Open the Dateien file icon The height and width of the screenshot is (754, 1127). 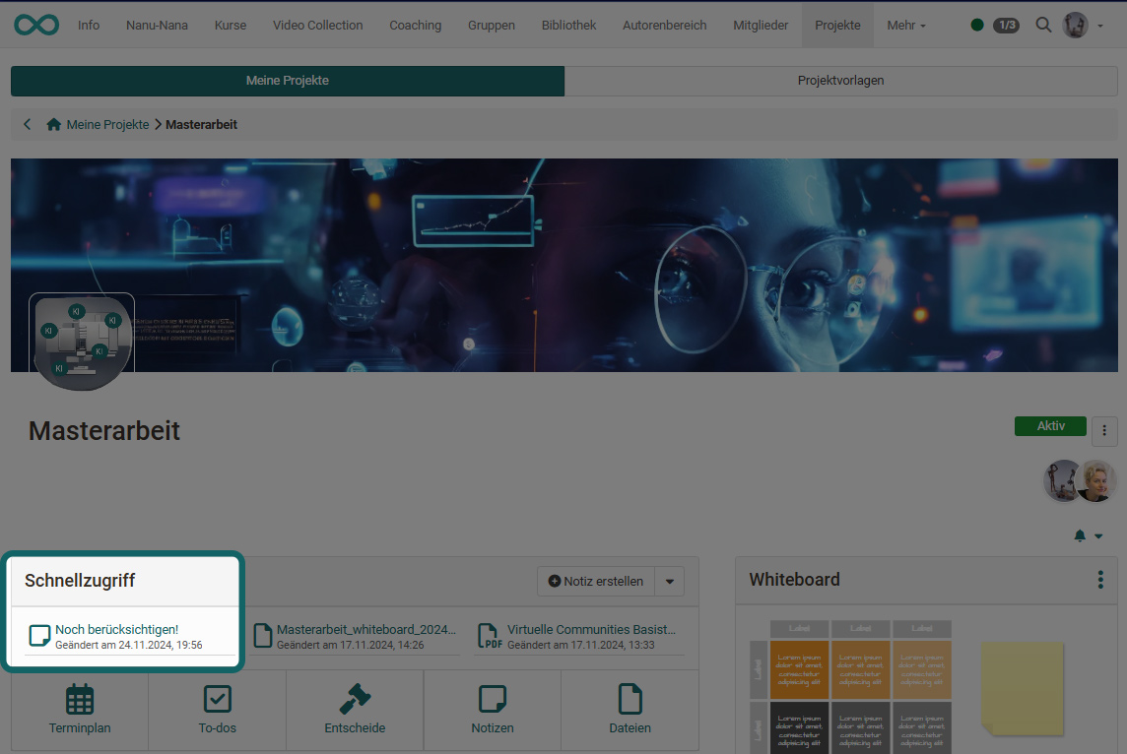pyautogui.click(x=630, y=699)
